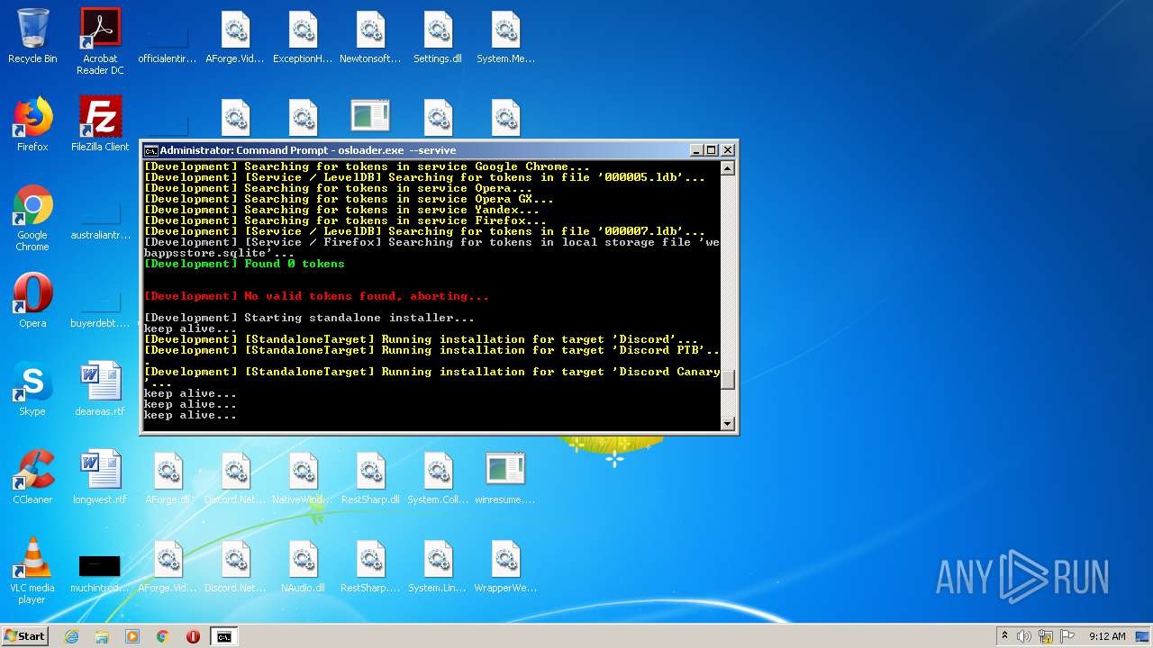1153x648 pixels.
Task: Click 'No valid tokens found, aborting...' line
Action: (x=316, y=296)
